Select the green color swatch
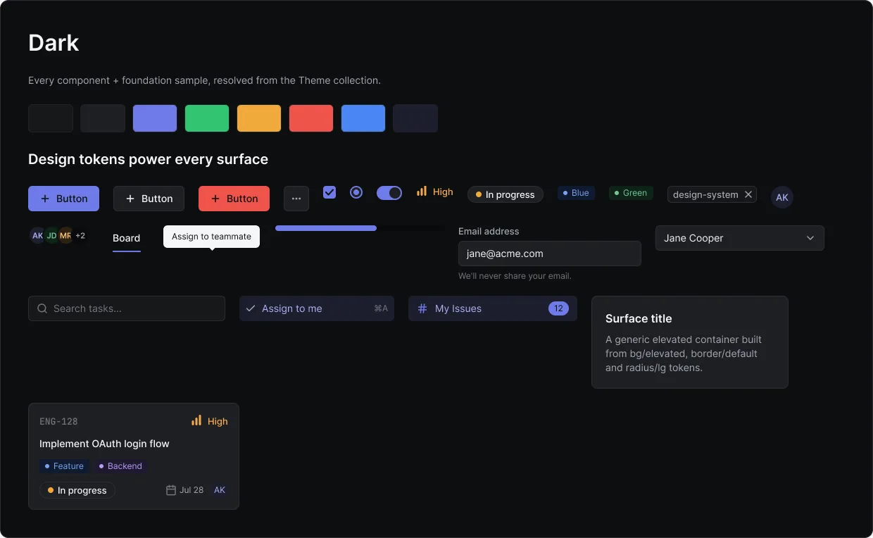 tap(207, 118)
